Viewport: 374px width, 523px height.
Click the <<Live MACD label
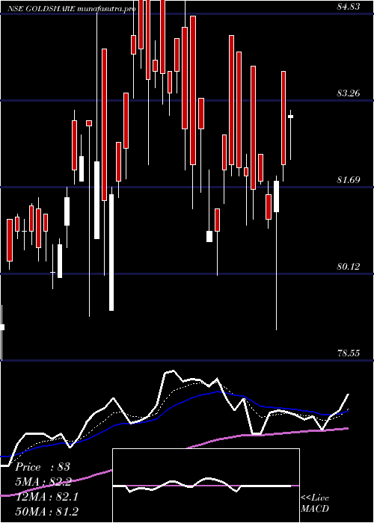click(x=315, y=504)
